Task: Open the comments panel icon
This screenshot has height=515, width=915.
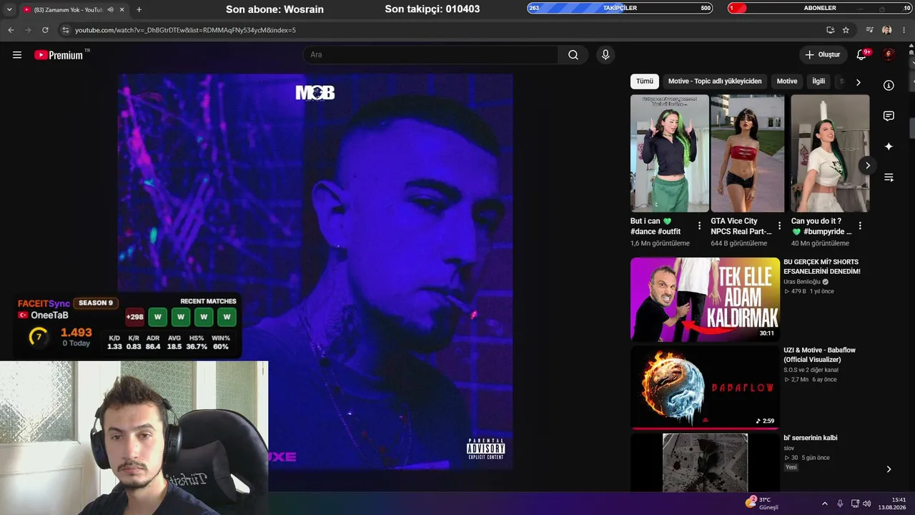Action: tap(889, 116)
